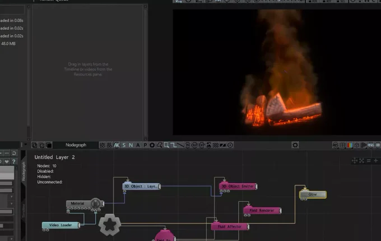This screenshot has width=381, height=241.
Task: Click the '48.0 MB' log entry
Action: pos(8,44)
